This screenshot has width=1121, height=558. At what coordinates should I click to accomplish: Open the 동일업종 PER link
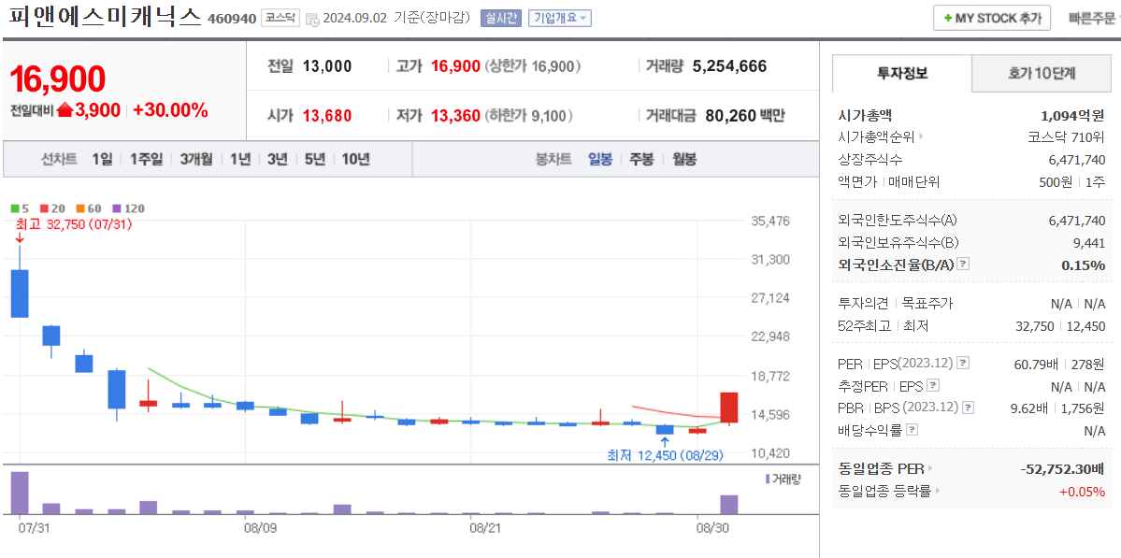[x=885, y=469]
